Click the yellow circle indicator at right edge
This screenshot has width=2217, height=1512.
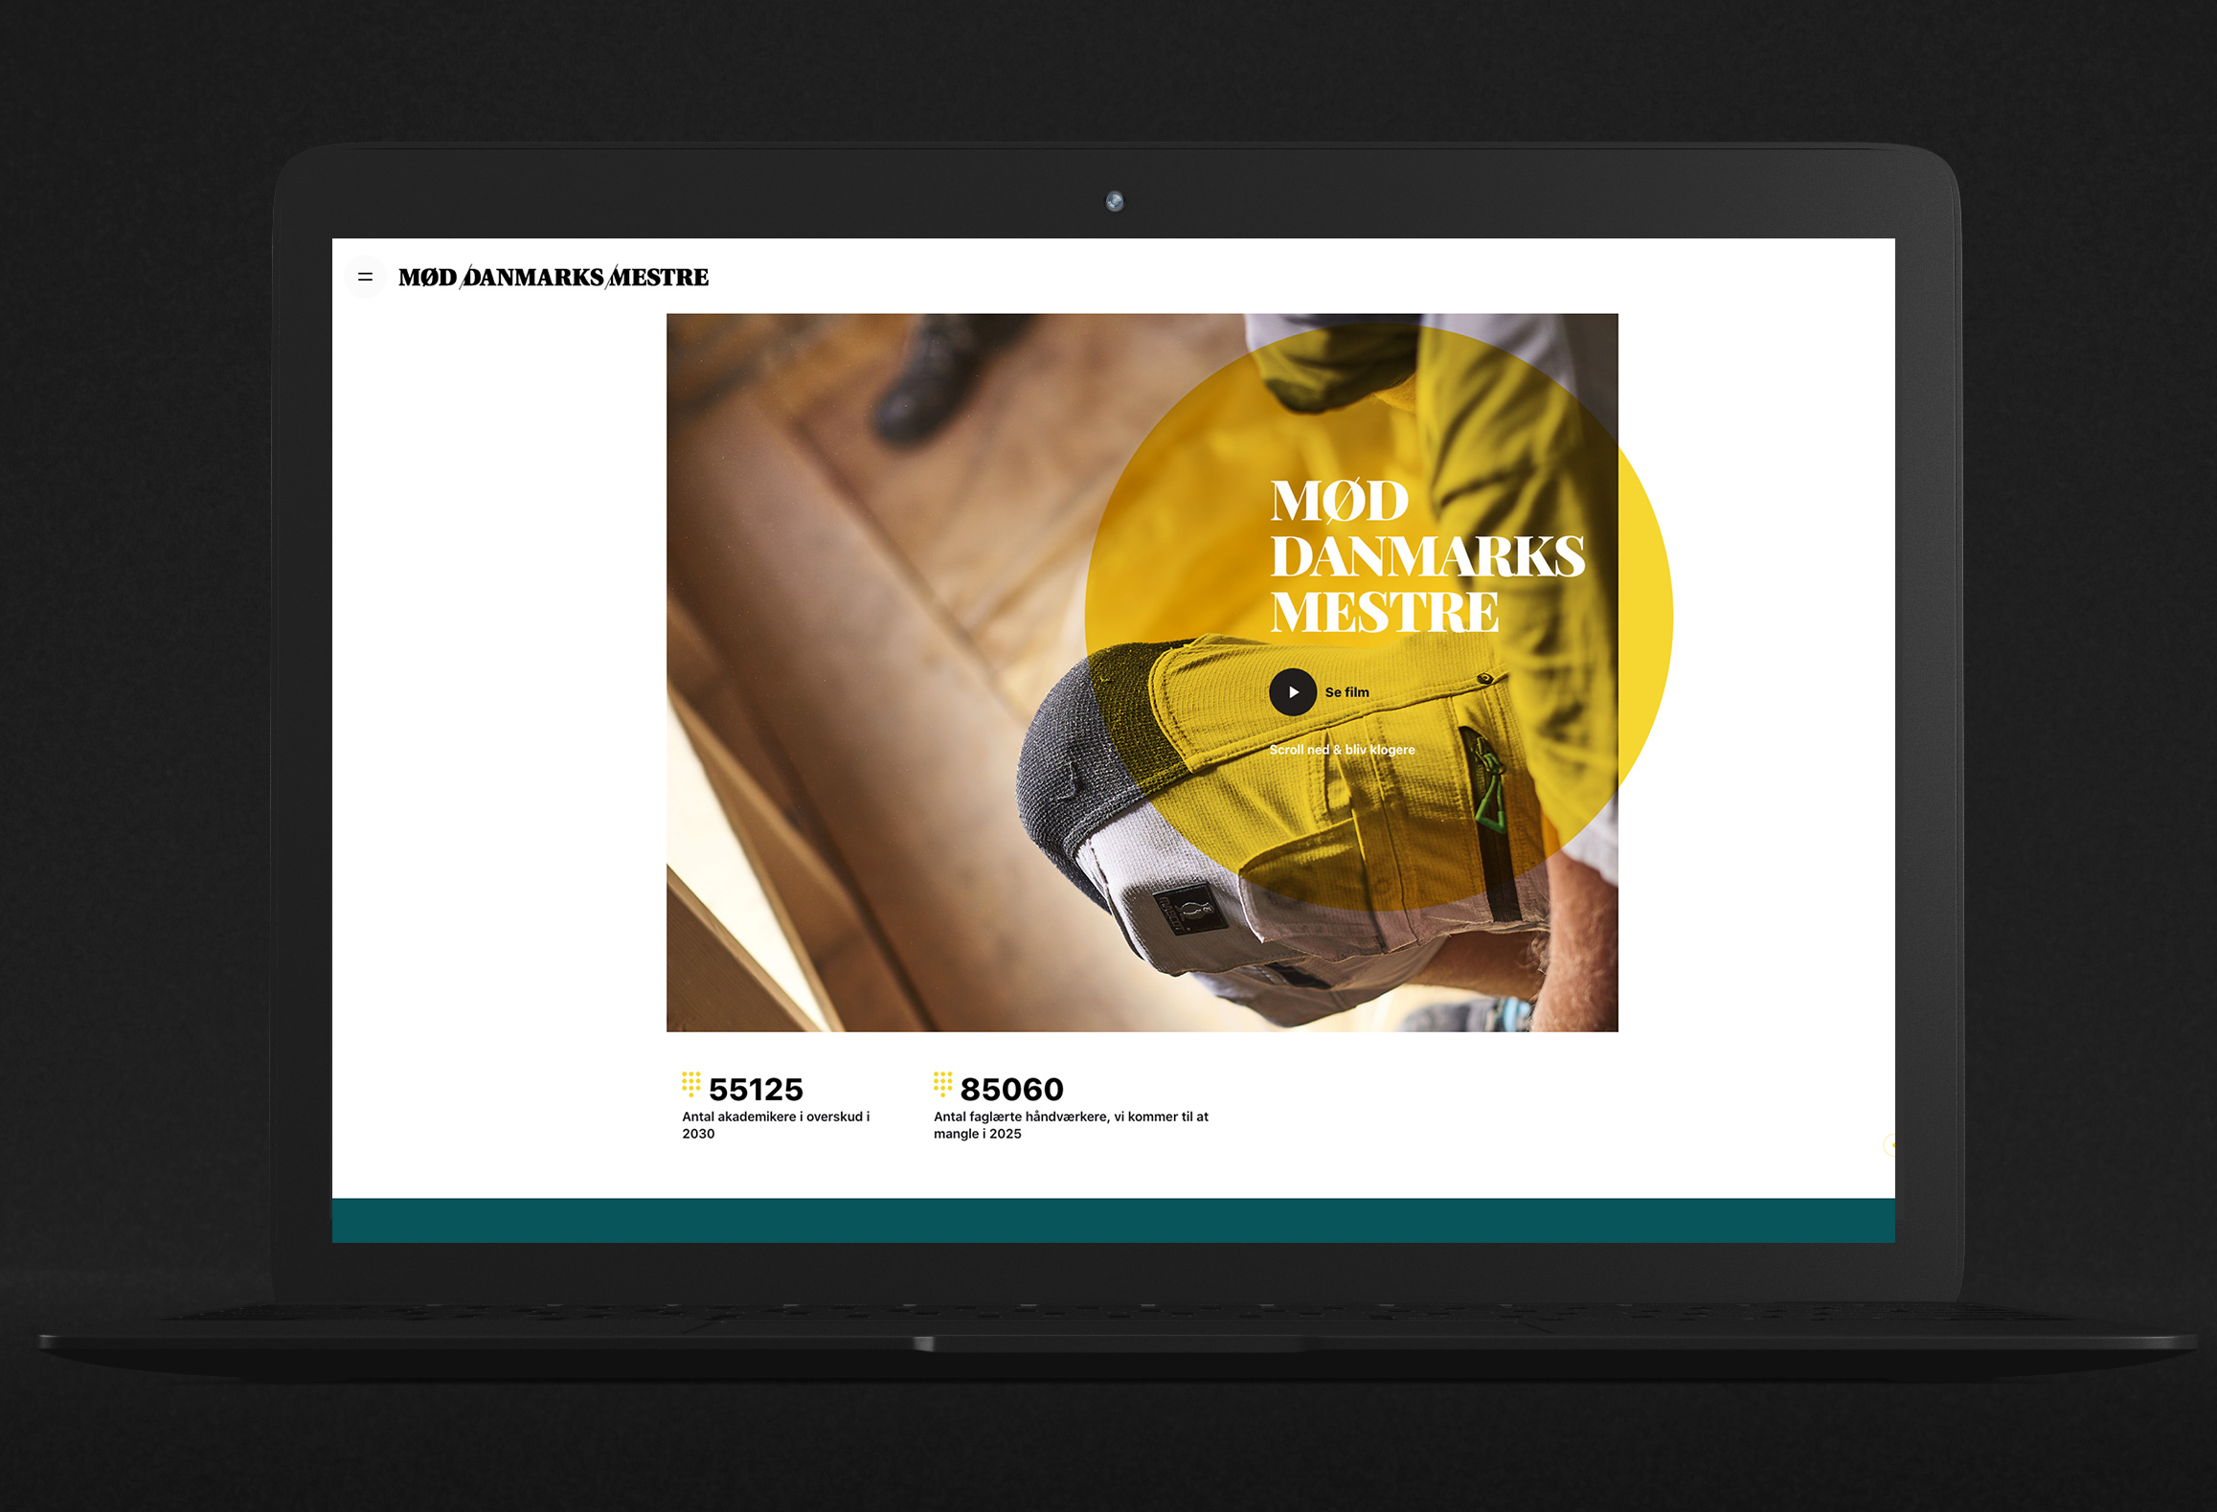(x=1889, y=1145)
